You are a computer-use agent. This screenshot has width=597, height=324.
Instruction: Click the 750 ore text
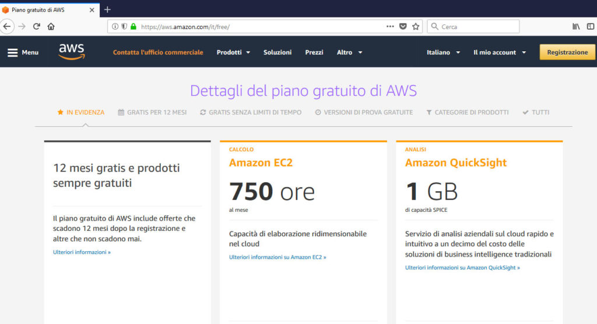point(272,191)
